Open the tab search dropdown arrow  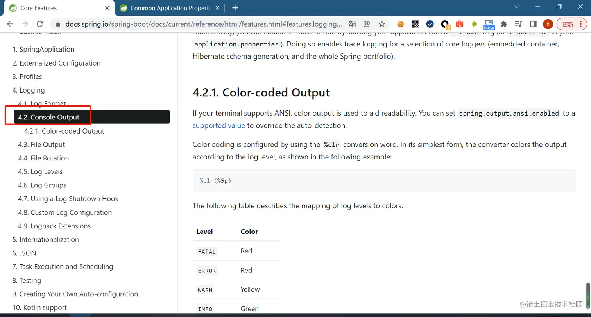click(517, 7)
